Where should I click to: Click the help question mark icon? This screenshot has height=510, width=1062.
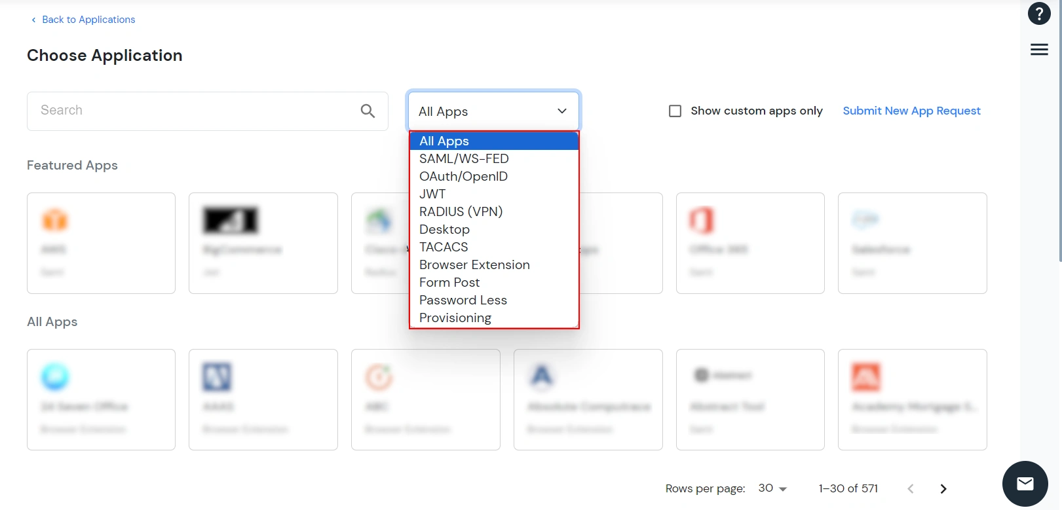tap(1039, 13)
